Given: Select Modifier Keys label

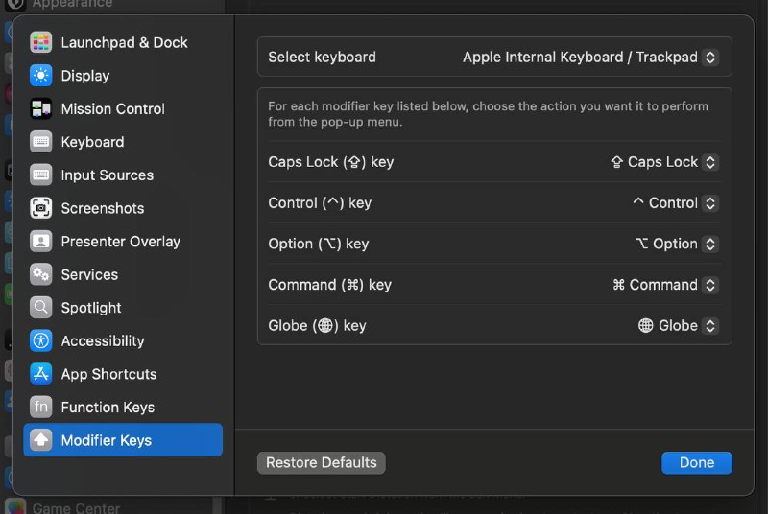Looking at the screenshot, I should [106, 440].
